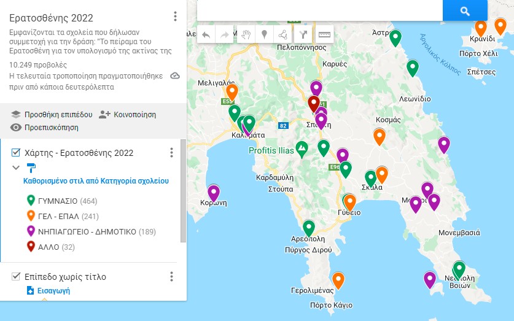Click the blue search magnifier button
The image size is (514, 321).
464,11
